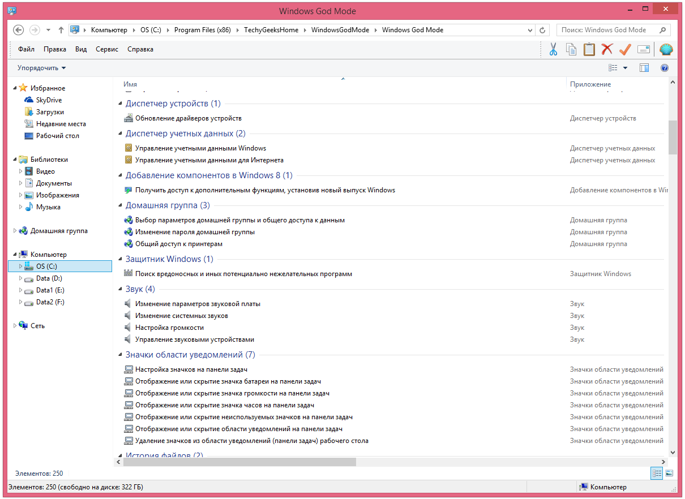
Task: Click the red X Delete toolbar icon
Action: 607,50
